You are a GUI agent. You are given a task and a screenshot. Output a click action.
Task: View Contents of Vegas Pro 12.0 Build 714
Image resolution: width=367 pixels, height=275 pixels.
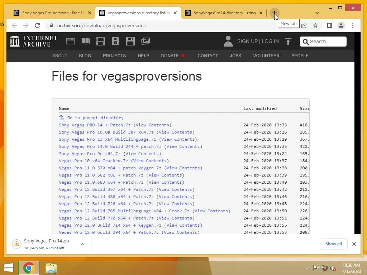183,225
